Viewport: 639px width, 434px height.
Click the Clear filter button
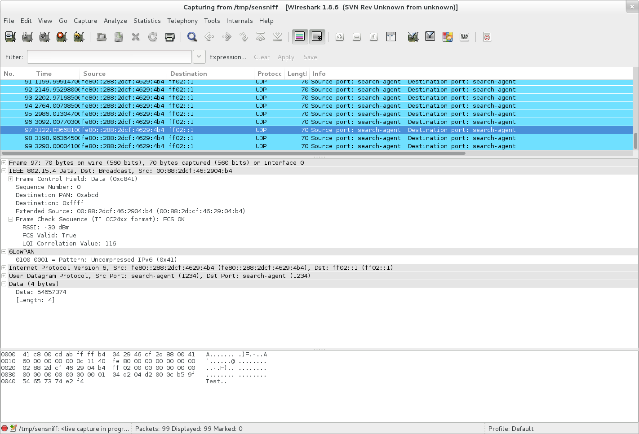[x=262, y=57]
